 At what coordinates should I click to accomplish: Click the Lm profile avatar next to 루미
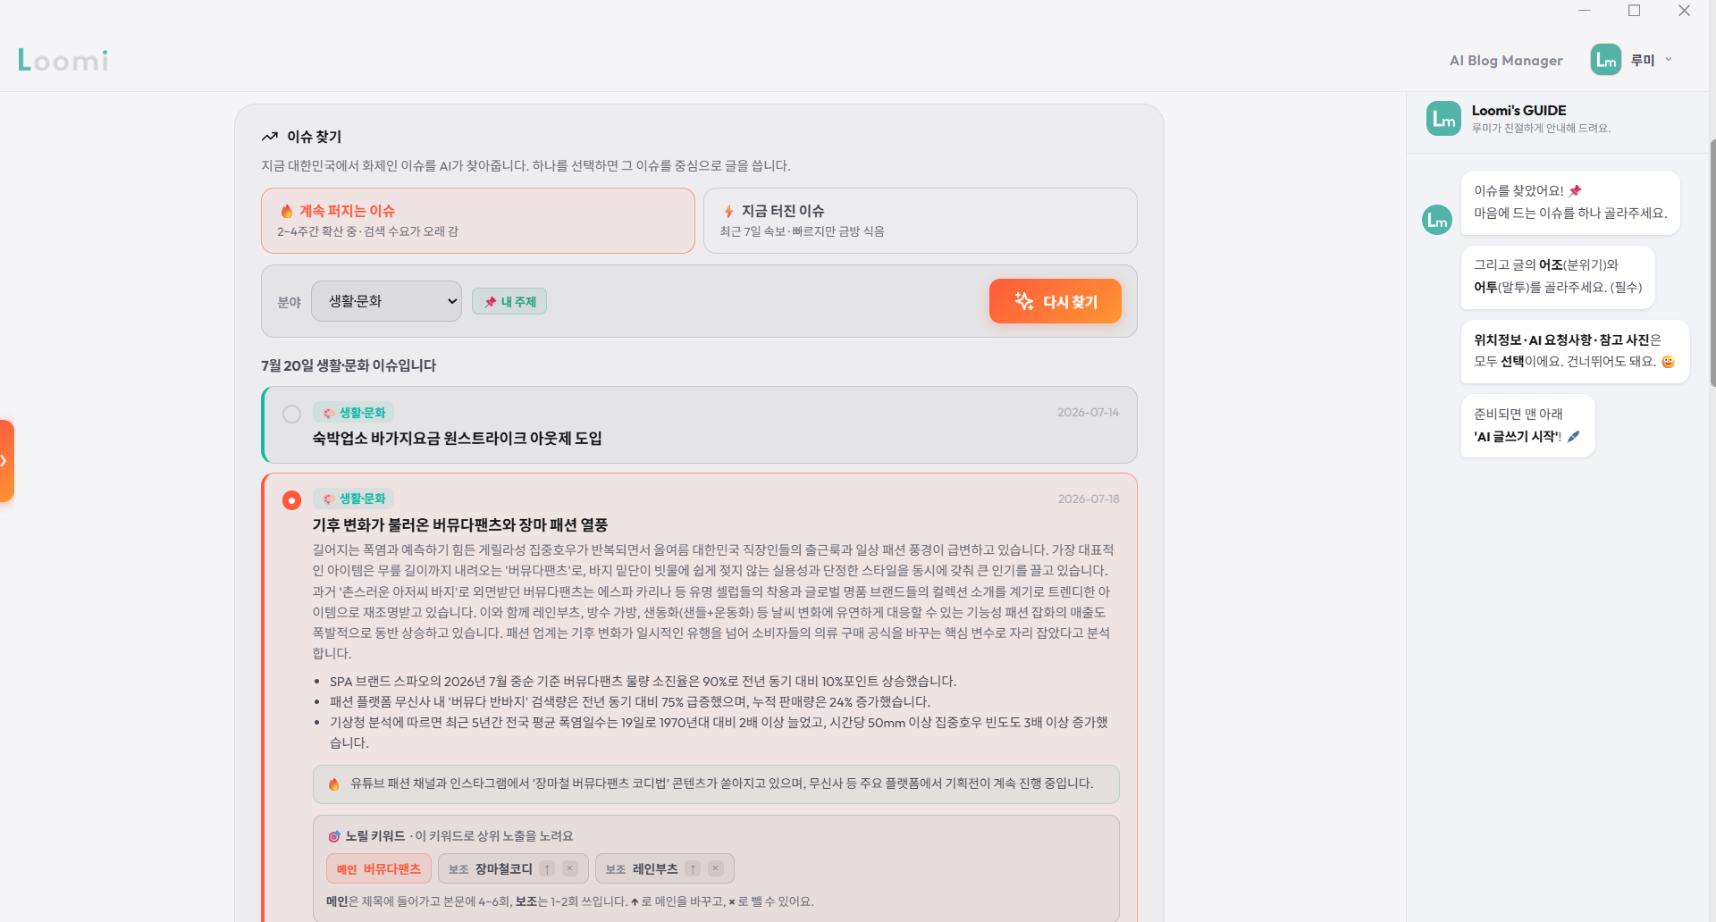pos(1606,60)
